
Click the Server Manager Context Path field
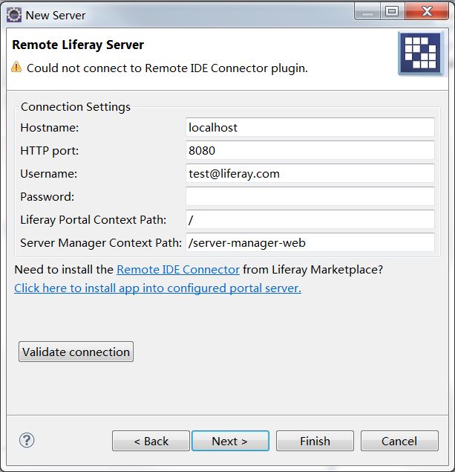coord(310,242)
